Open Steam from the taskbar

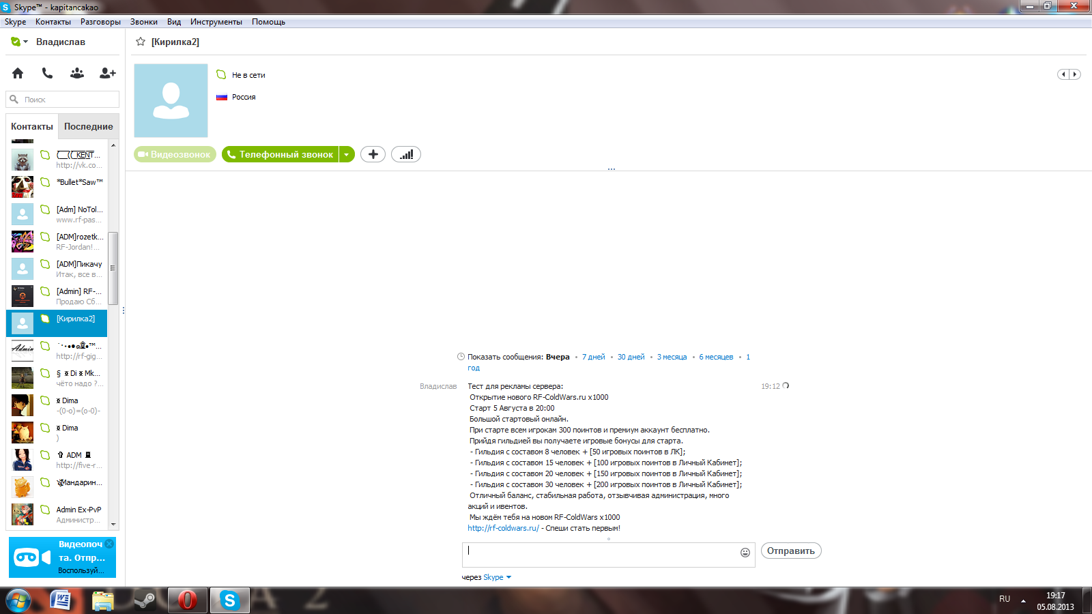tap(145, 600)
